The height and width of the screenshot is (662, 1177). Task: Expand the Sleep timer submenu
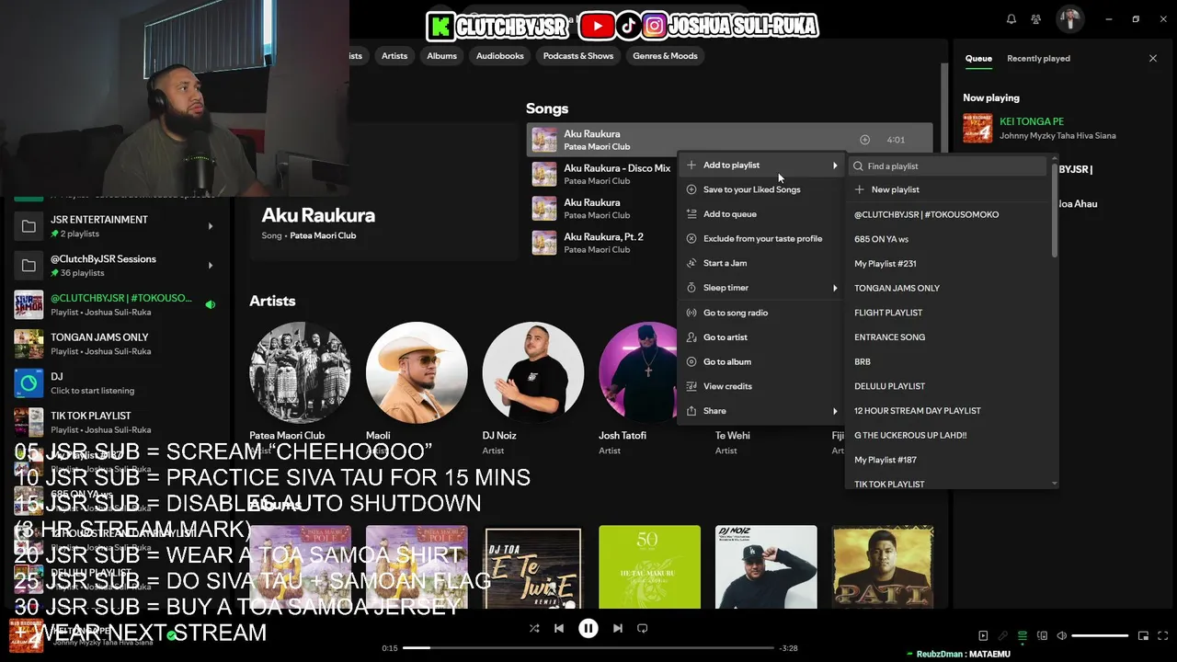tap(761, 288)
